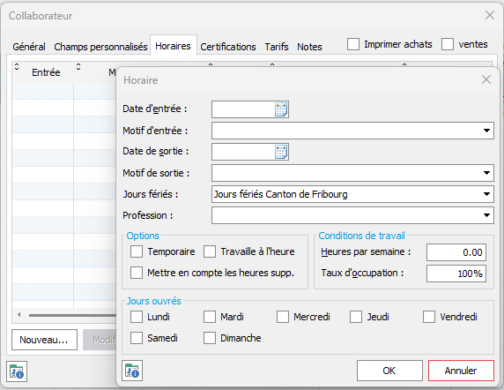Check the Travaille à l'heure box
The height and width of the screenshot is (390, 504).
tap(210, 251)
